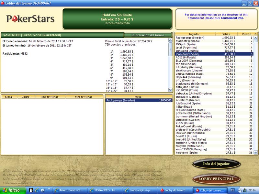Show hidden tray icons arrow

tap(240, 190)
